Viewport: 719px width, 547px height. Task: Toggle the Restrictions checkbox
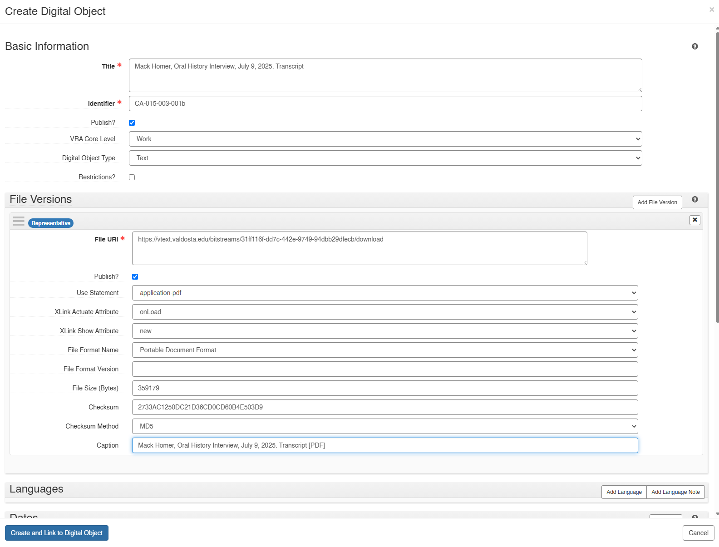pos(132,177)
